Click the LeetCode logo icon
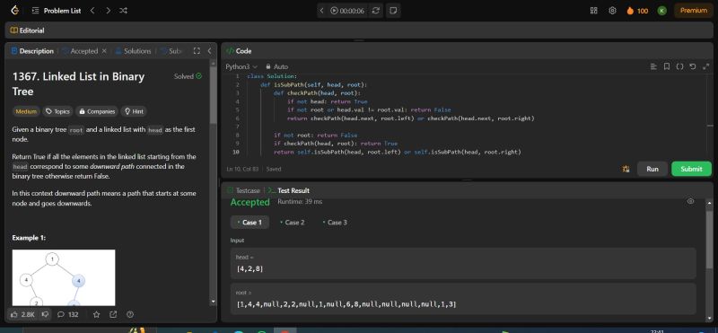Screen dimensions: 718x333 [15, 10]
